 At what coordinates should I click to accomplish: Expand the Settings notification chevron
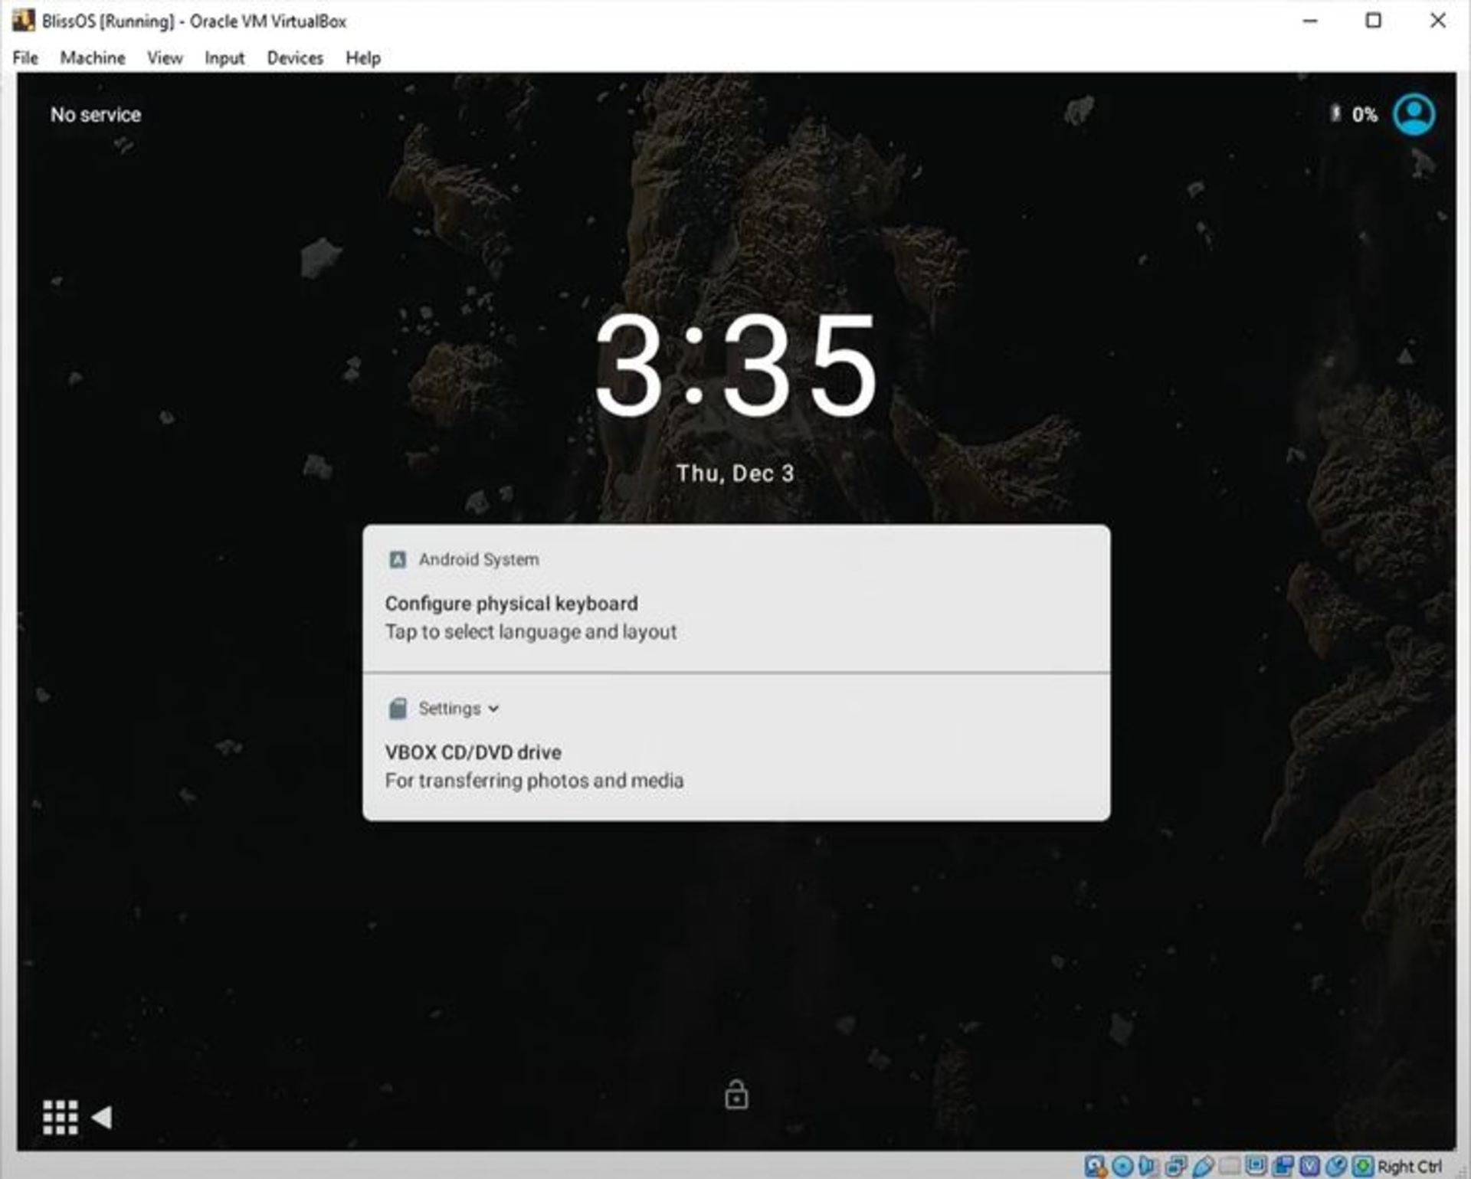click(493, 709)
